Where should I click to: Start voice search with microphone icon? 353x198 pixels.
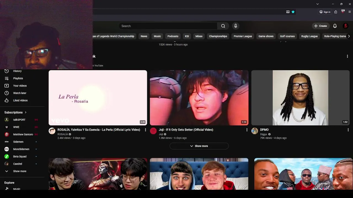pyautogui.click(x=236, y=26)
